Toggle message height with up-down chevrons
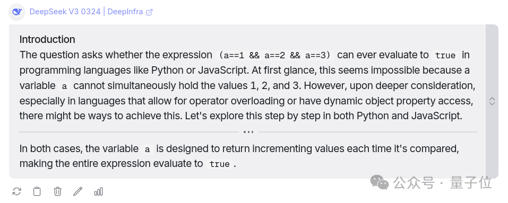This screenshot has width=508, height=203. 492,101
